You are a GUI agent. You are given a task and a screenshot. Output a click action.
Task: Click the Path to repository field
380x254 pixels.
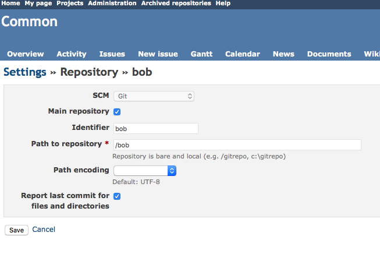point(237,145)
